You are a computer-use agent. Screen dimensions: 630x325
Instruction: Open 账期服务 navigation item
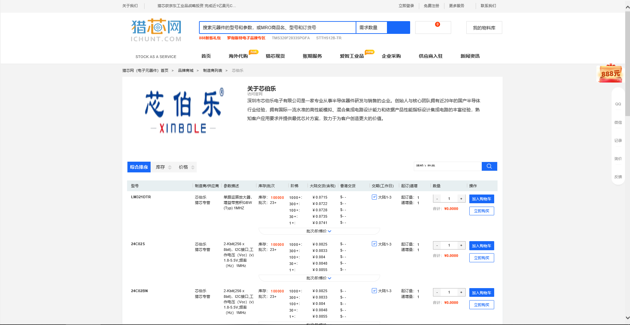312,56
